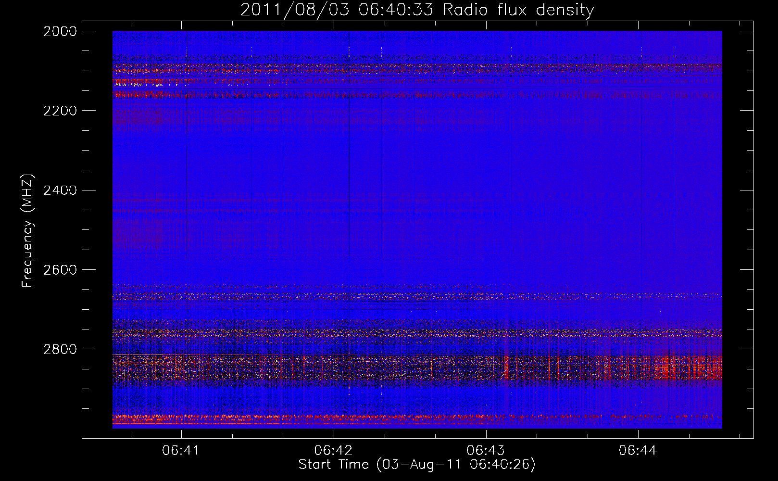Select the 2000 frequency tick label
The image size is (778, 481).
60,31
